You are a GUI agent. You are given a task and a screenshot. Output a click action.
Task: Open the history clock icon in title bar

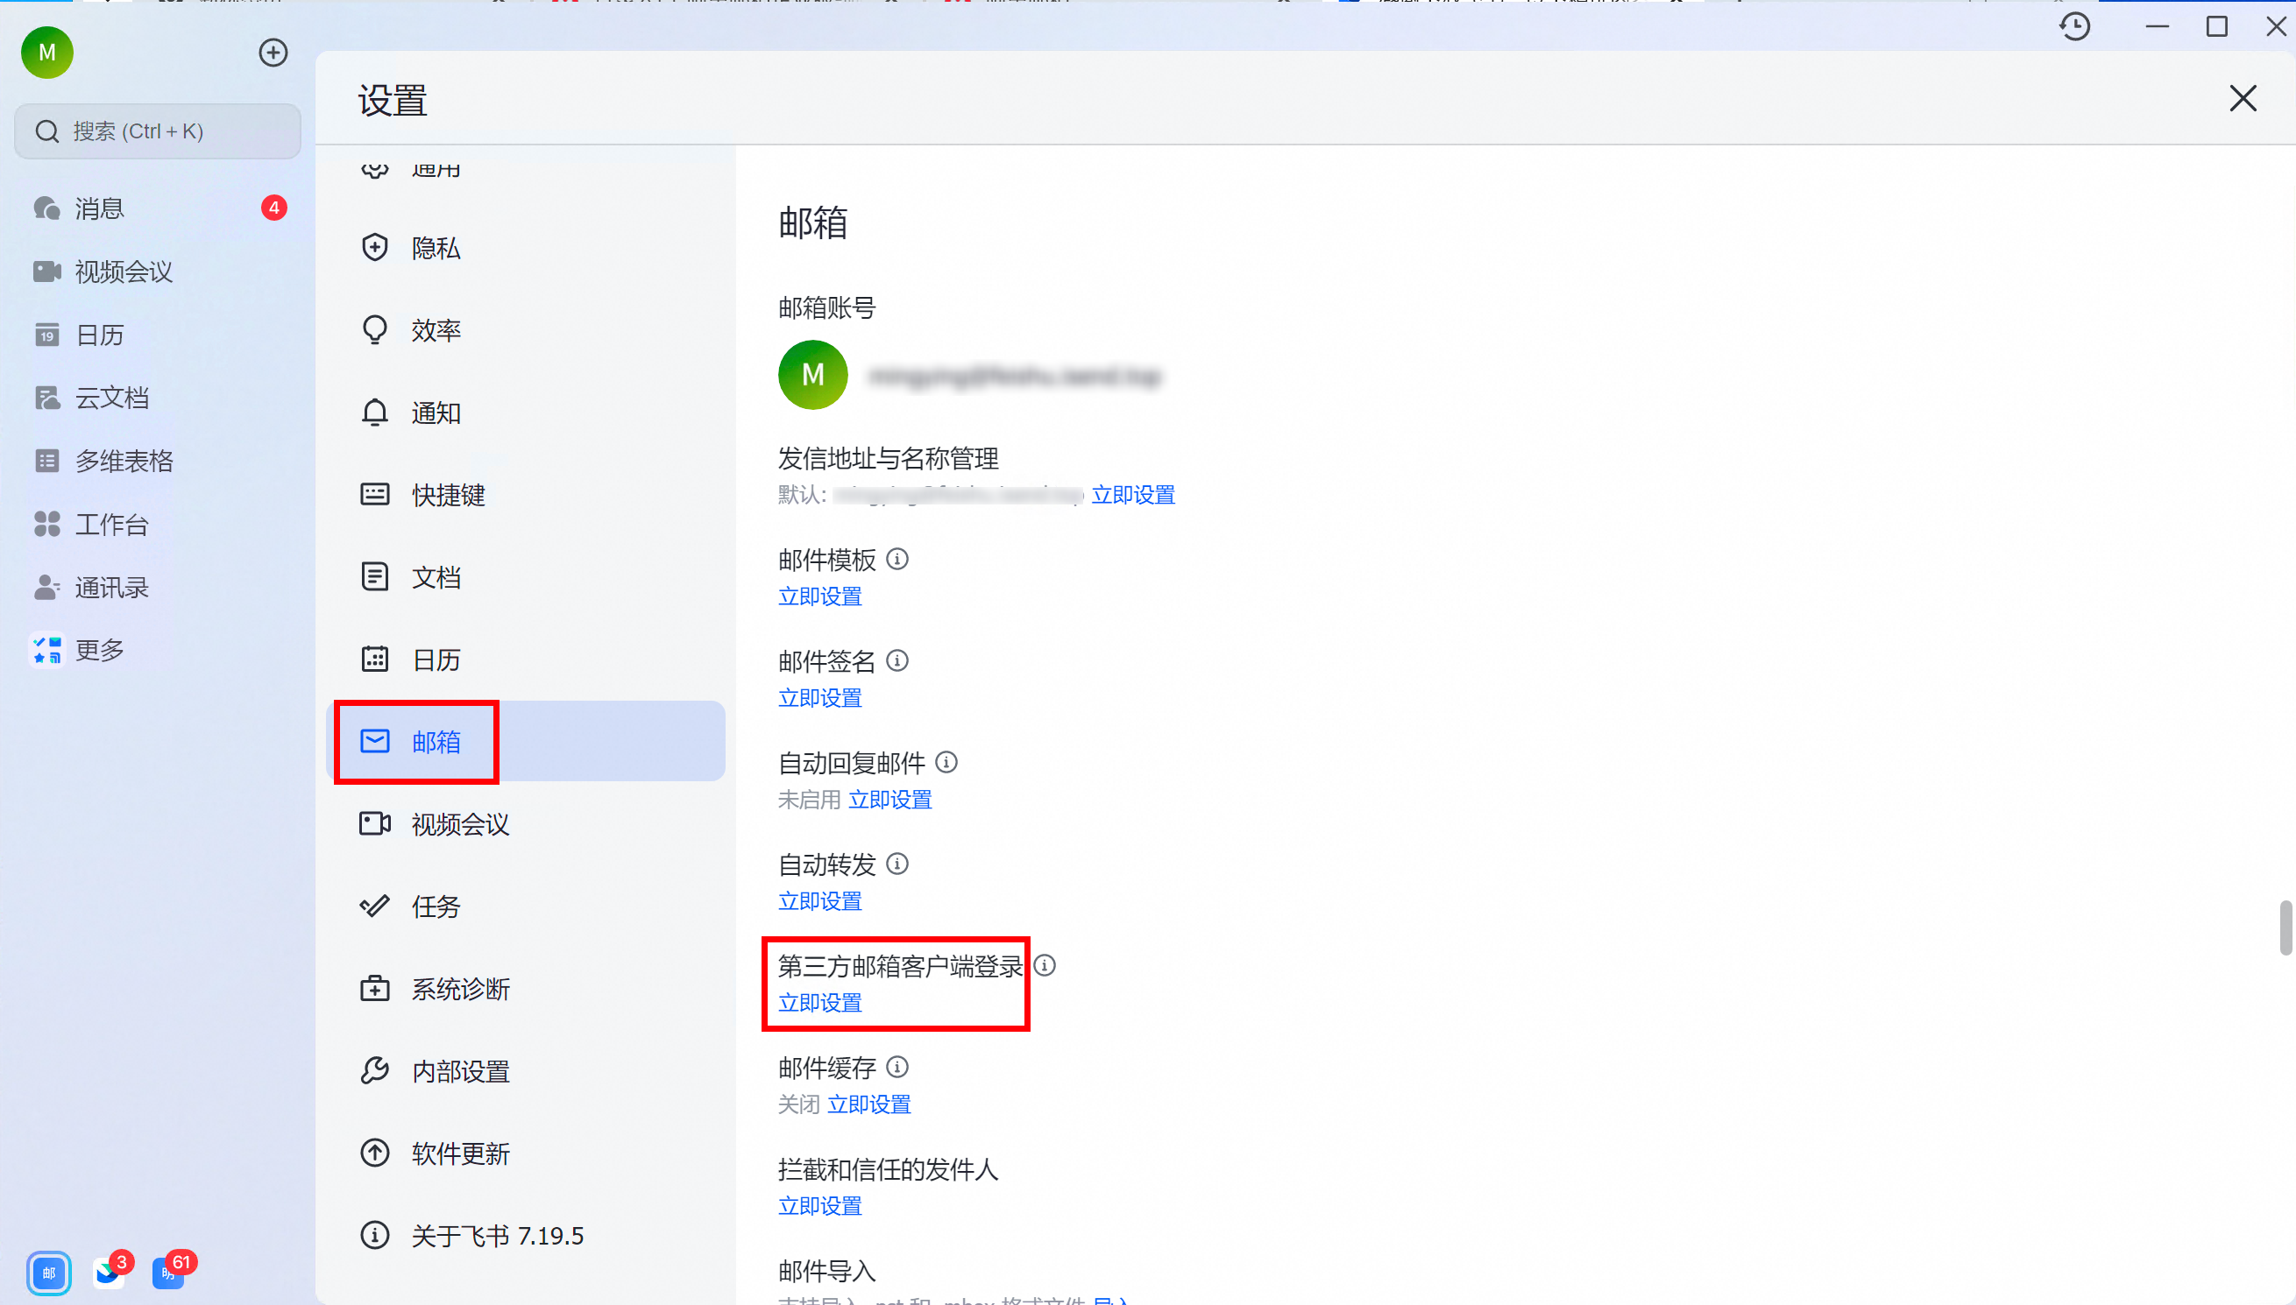pos(2074,27)
